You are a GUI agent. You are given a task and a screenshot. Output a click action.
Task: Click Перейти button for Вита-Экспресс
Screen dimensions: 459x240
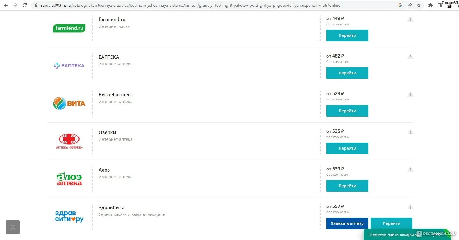pyautogui.click(x=347, y=111)
